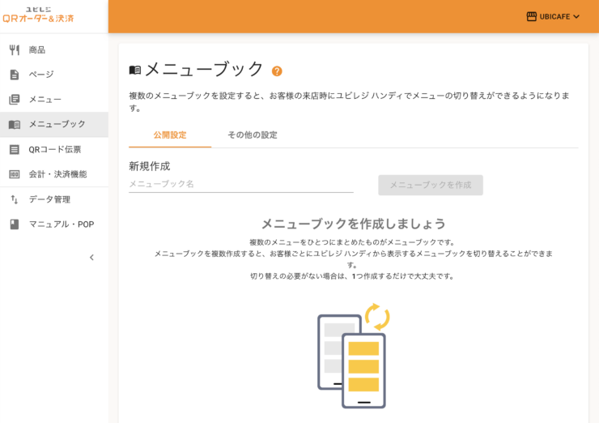Focus the メニューブック名 input field

241,184
